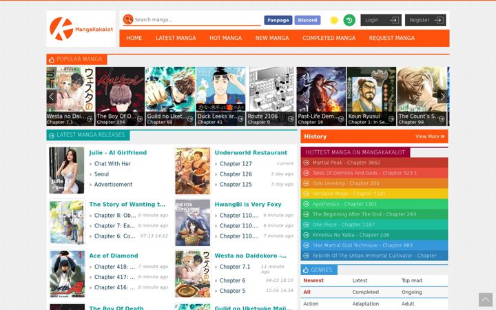Viewport: 496px width, 310px height.
Task: Click arrow icon on Route 2106 card
Action: [291, 119]
